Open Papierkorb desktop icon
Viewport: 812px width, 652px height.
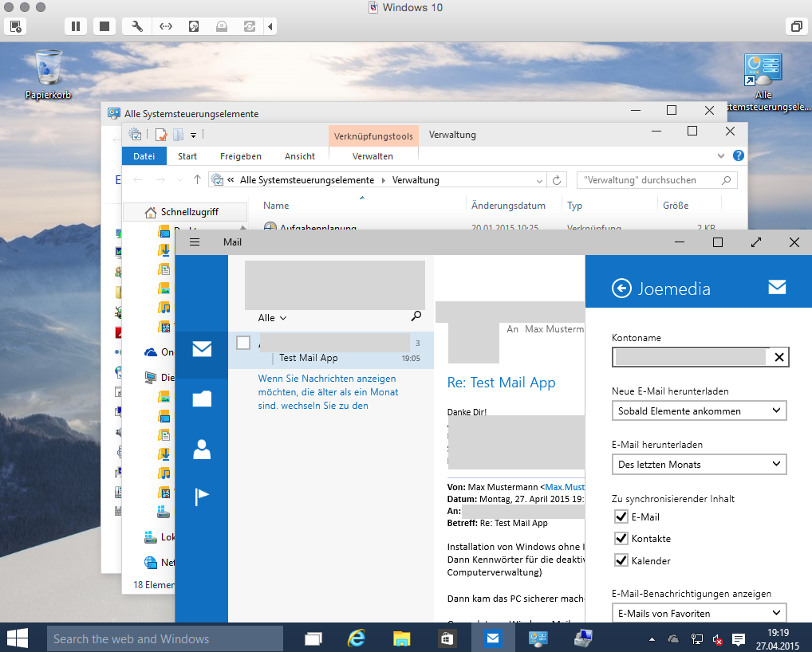pos(48,74)
